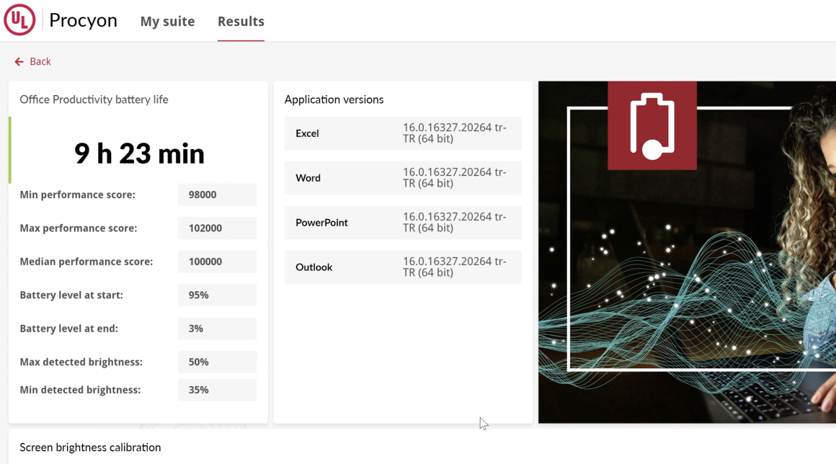836x464 pixels.
Task: Click the red battery icon on banner
Action: (652, 125)
